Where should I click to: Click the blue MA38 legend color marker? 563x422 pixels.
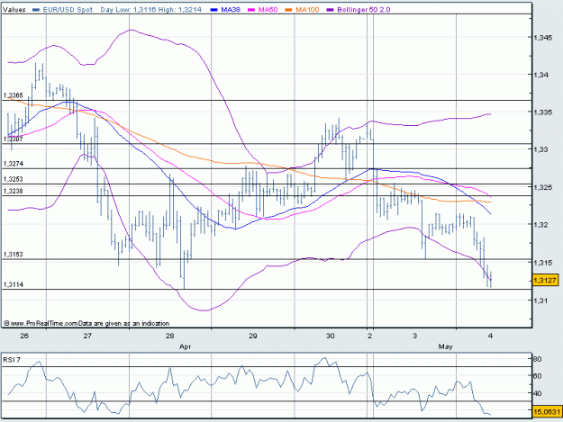pyautogui.click(x=214, y=10)
